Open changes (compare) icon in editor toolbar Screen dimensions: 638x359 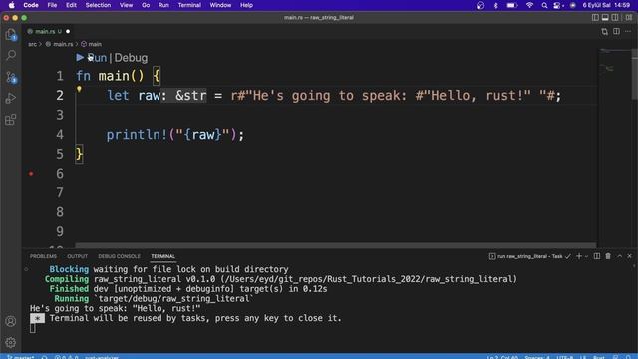pos(605,31)
